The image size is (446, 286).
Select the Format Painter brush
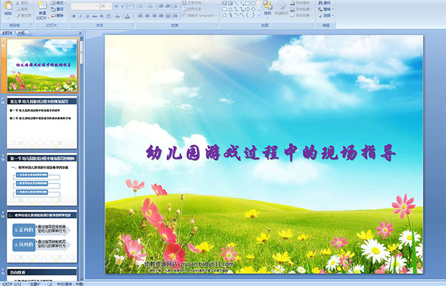pos(18,15)
